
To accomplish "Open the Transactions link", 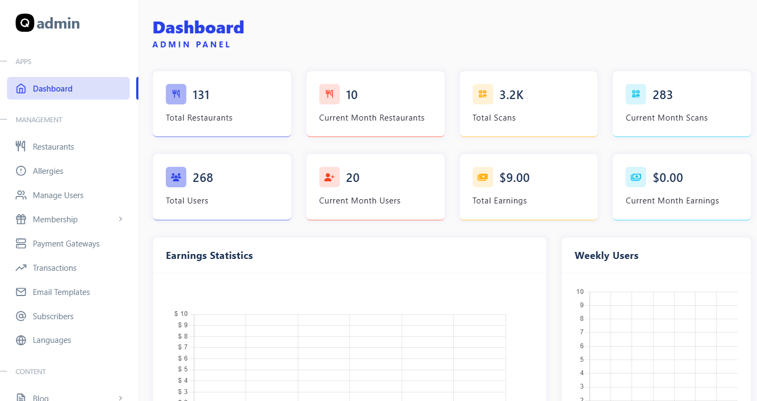I will tap(54, 268).
